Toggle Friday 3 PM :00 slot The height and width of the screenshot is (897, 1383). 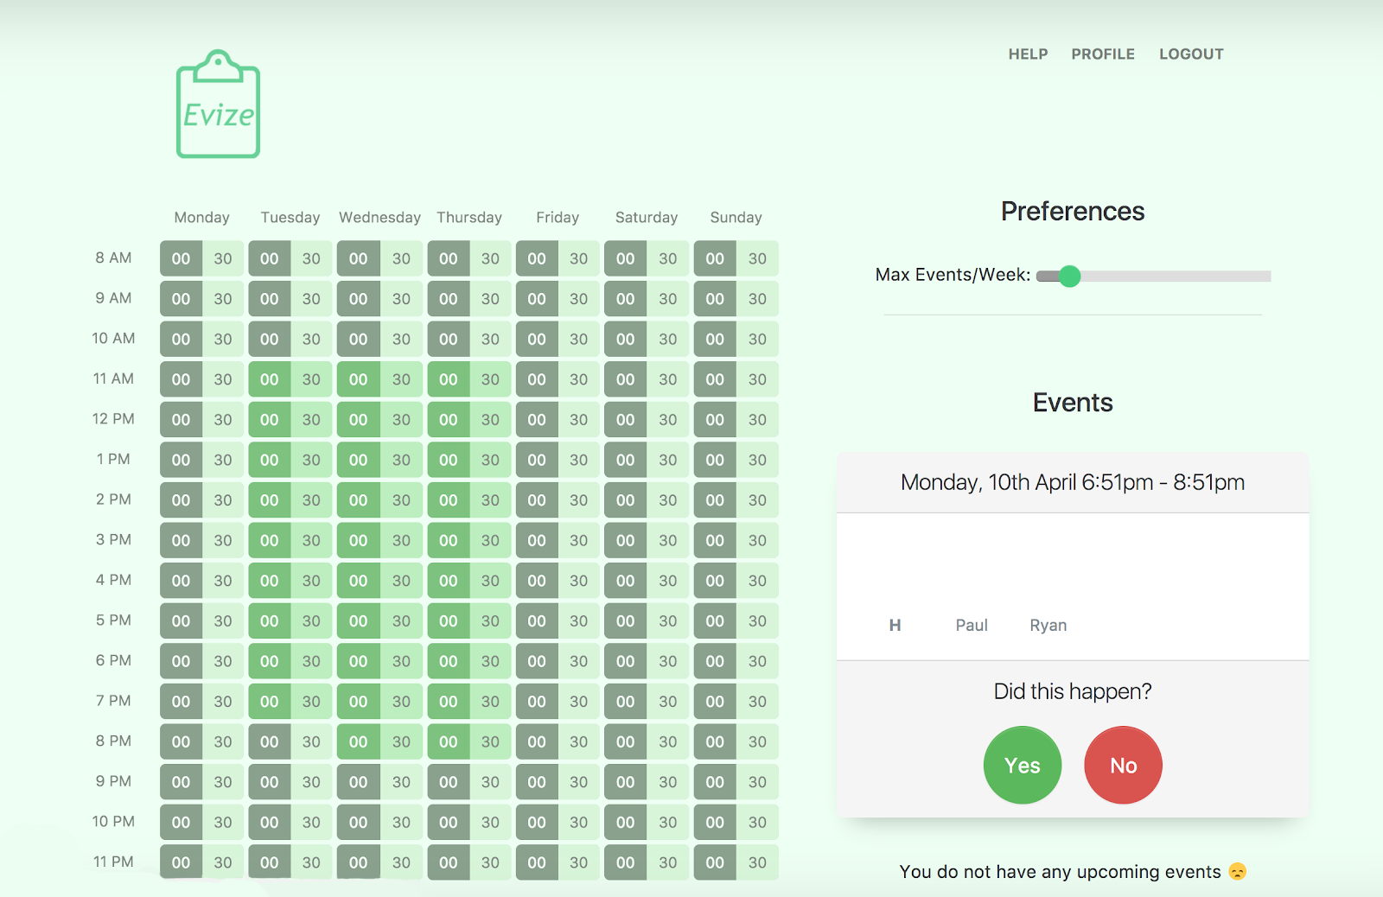537,540
